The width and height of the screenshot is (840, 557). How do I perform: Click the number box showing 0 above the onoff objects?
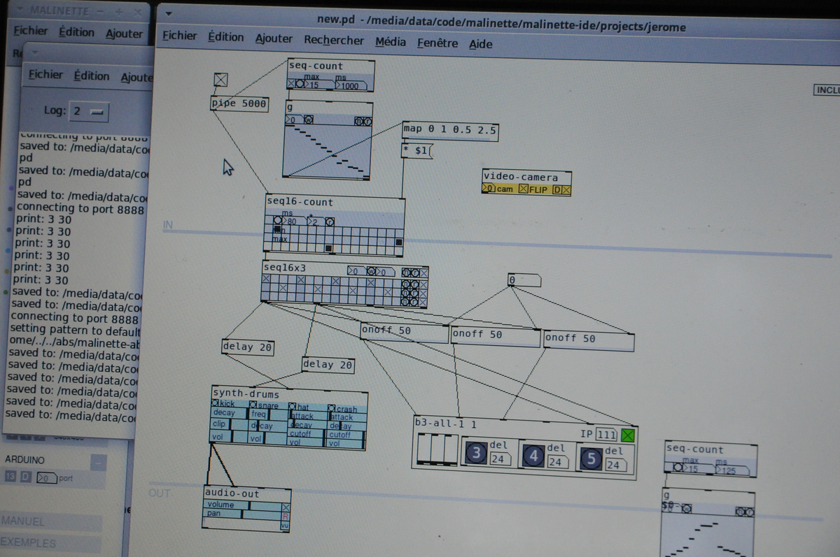(x=524, y=280)
